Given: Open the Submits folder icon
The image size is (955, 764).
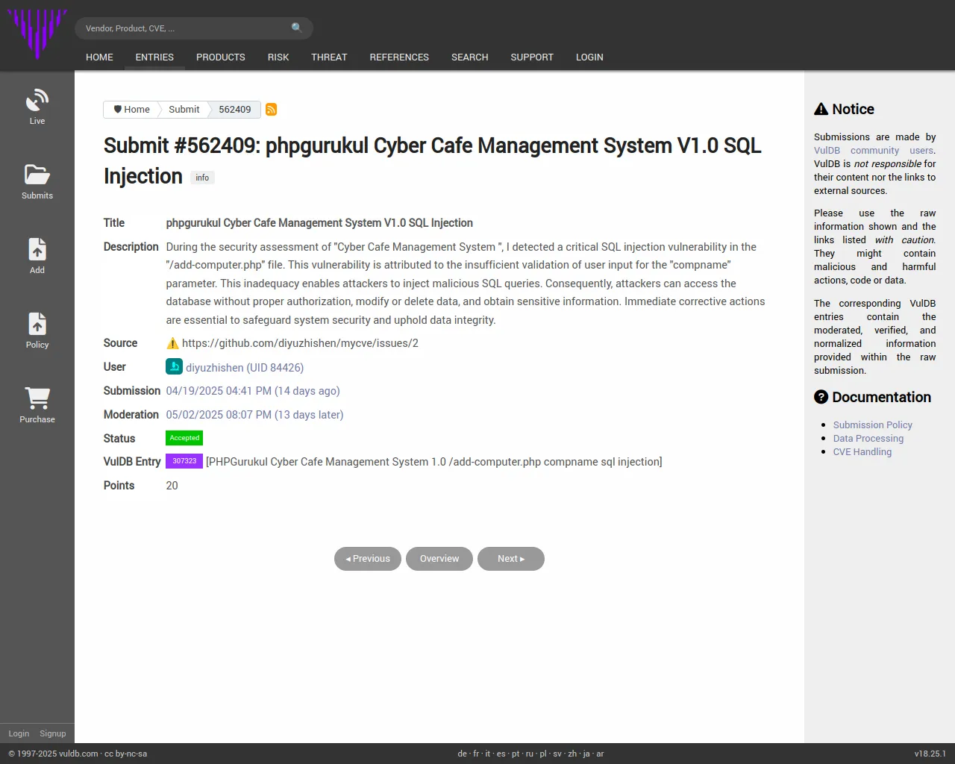Looking at the screenshot, I should click(x=37, y=174).
